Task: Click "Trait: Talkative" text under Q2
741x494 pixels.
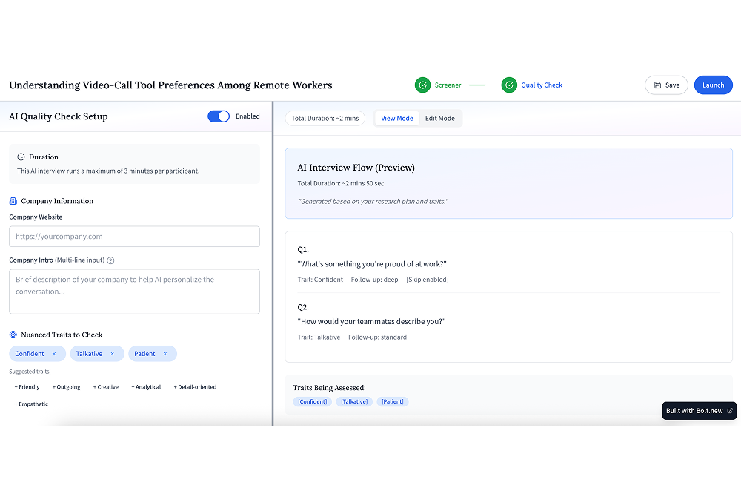Action: 319,337
